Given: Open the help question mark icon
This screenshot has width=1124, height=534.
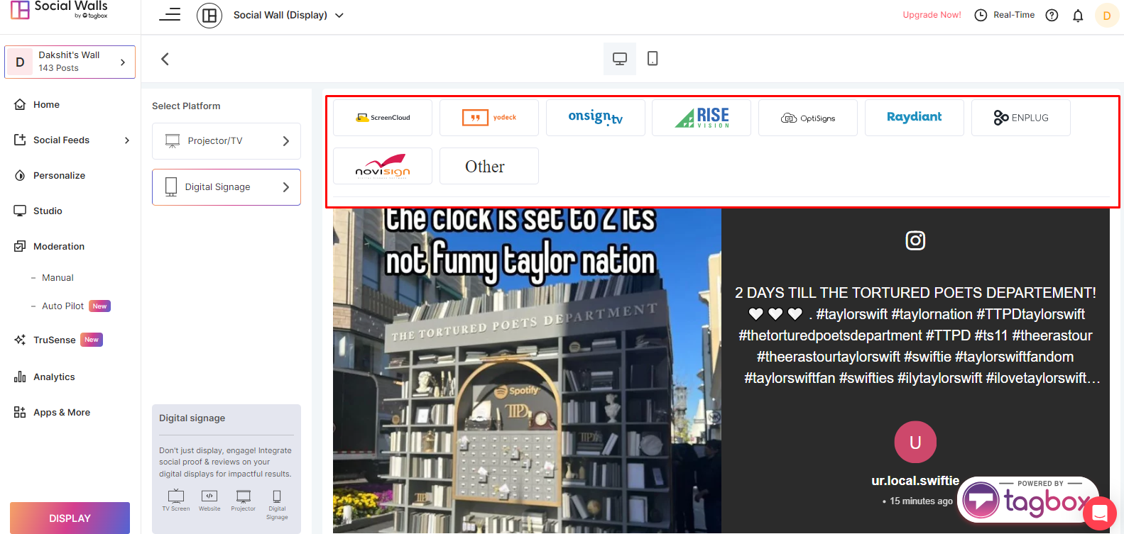Looking at the screenshot, I should [x=1052, y=15].
